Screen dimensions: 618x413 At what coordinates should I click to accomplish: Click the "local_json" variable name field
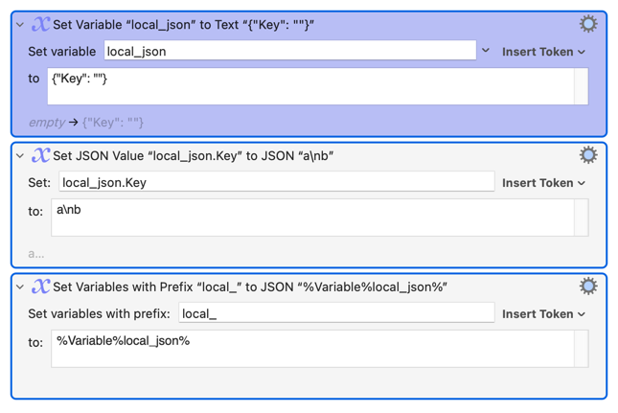click(289, 51)
